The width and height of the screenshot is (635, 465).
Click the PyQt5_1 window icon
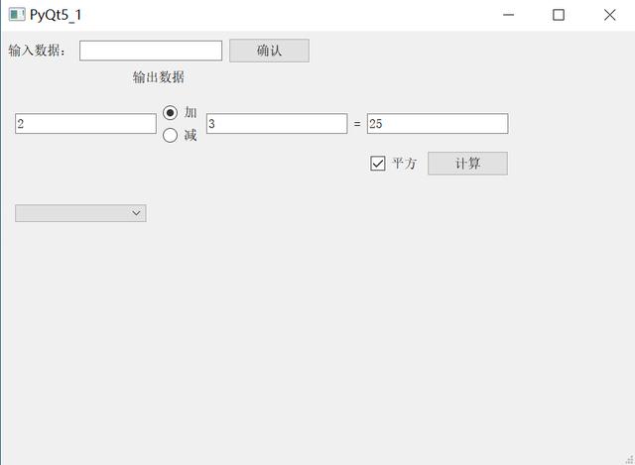[17, 15]
